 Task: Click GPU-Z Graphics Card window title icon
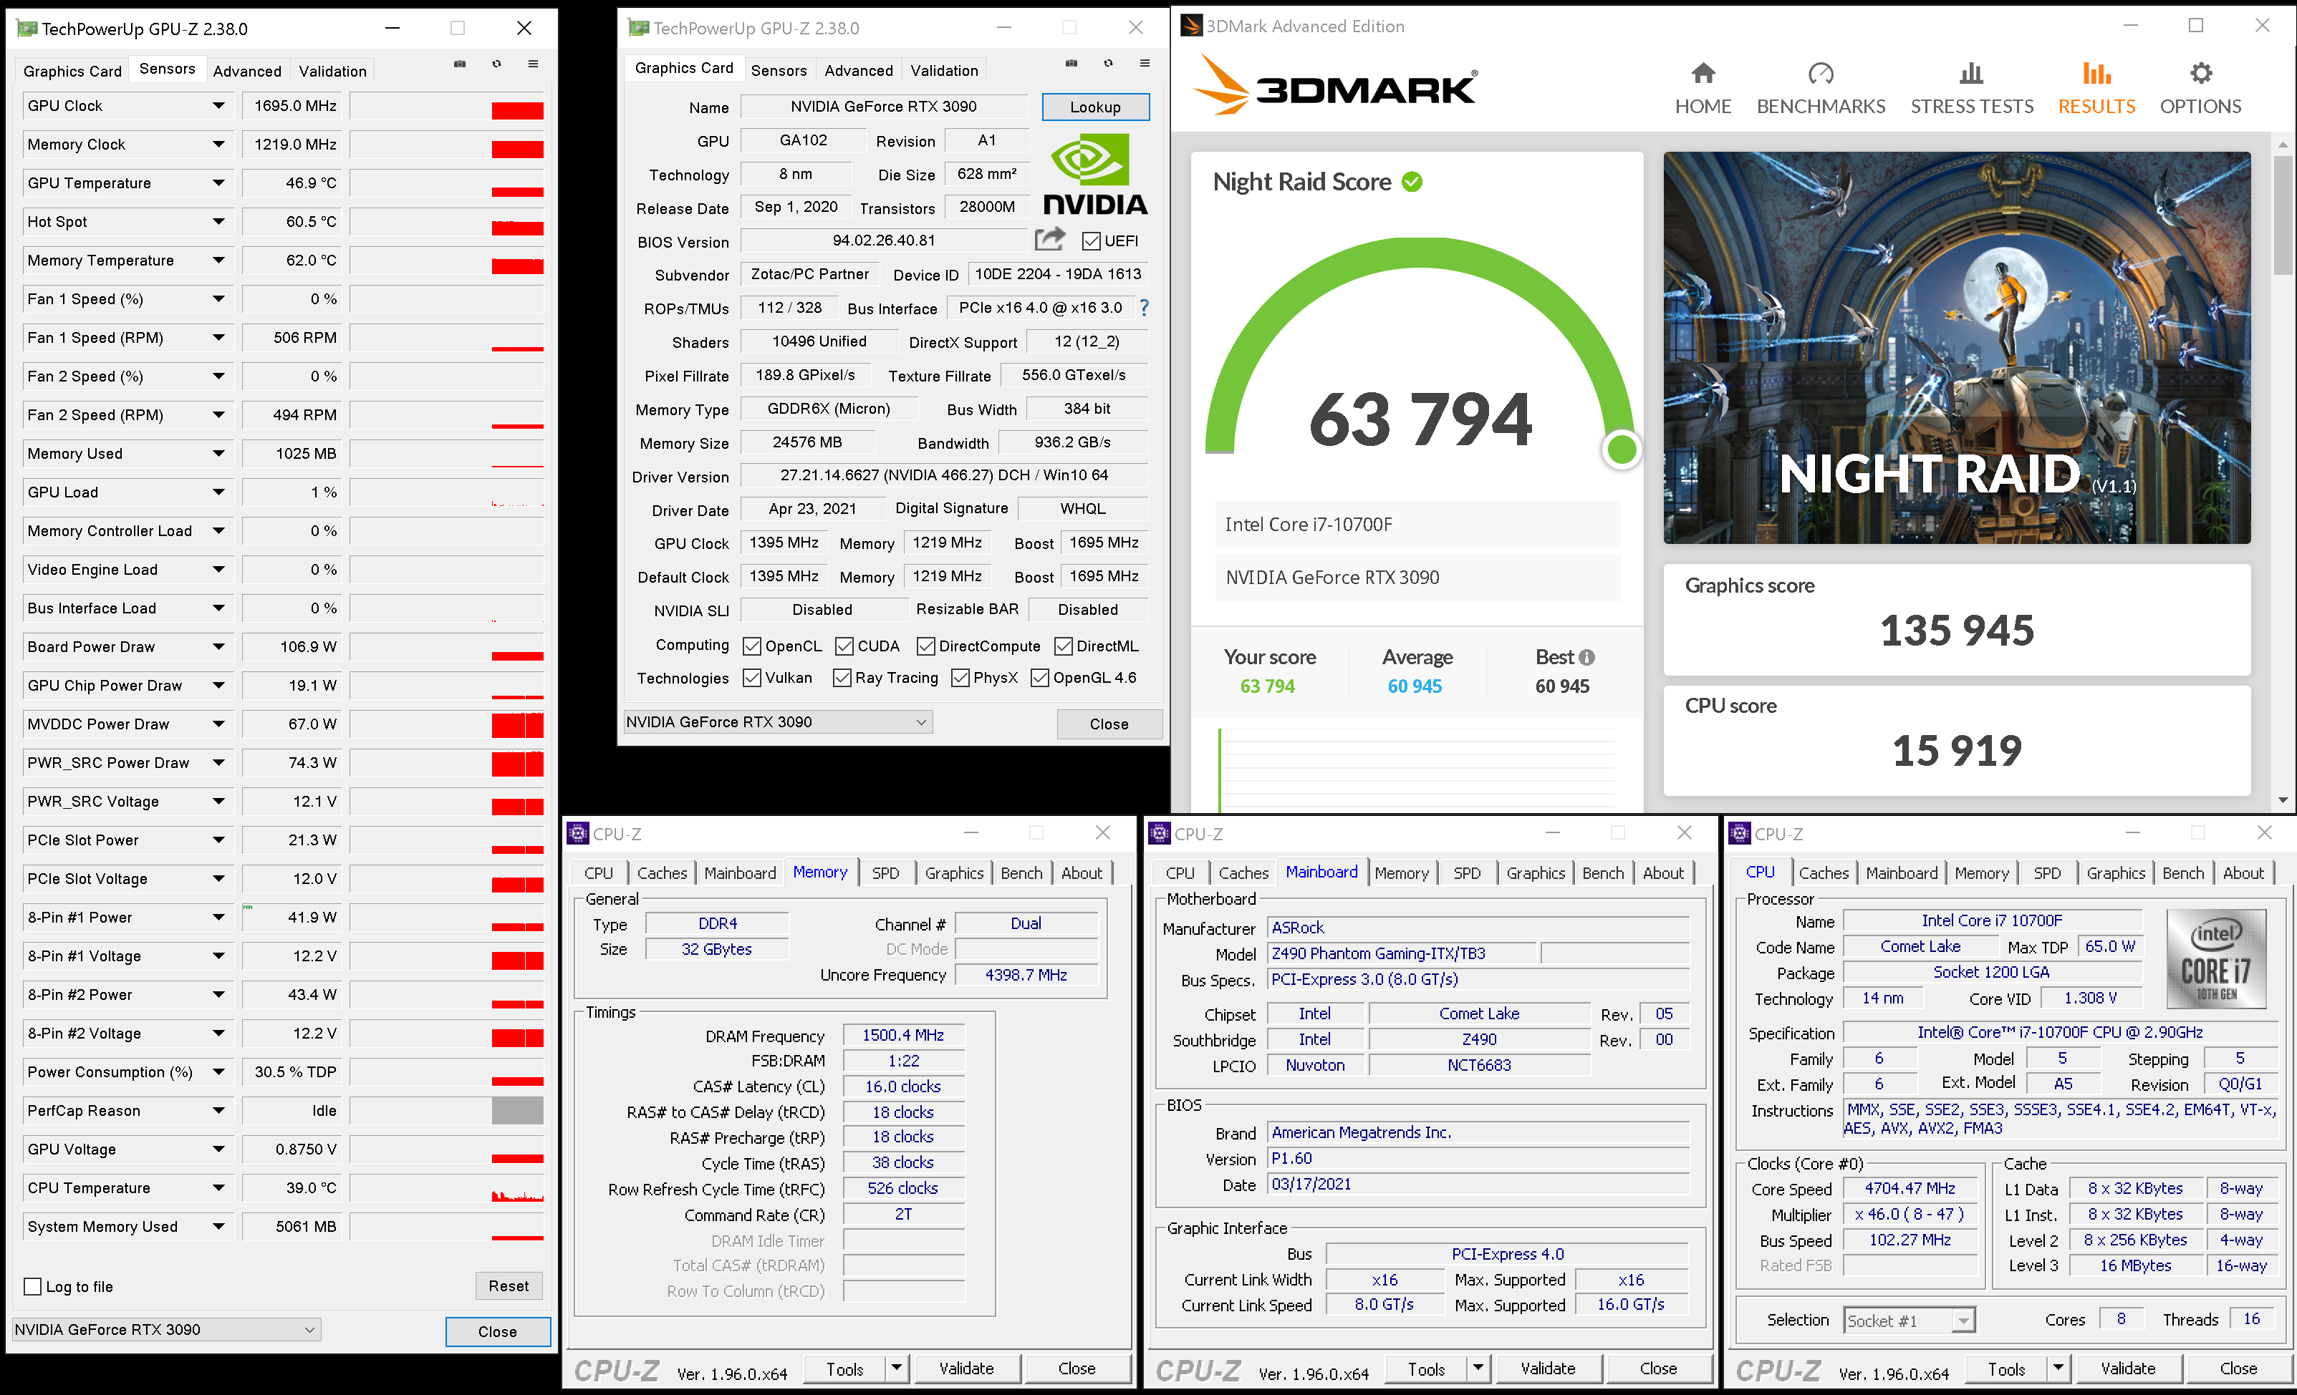639,28
